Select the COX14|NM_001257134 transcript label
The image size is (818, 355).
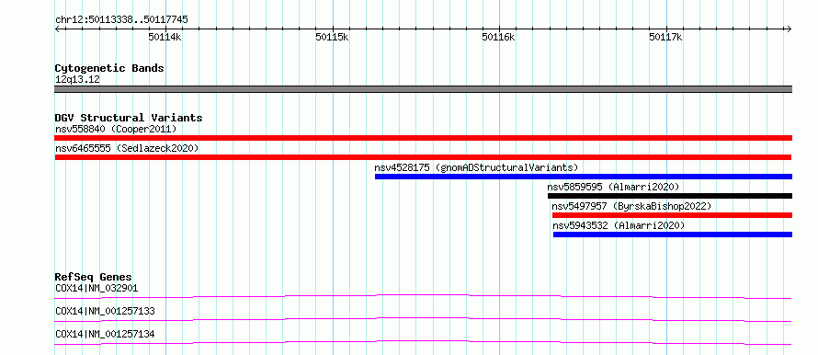[x=105, y=334]
